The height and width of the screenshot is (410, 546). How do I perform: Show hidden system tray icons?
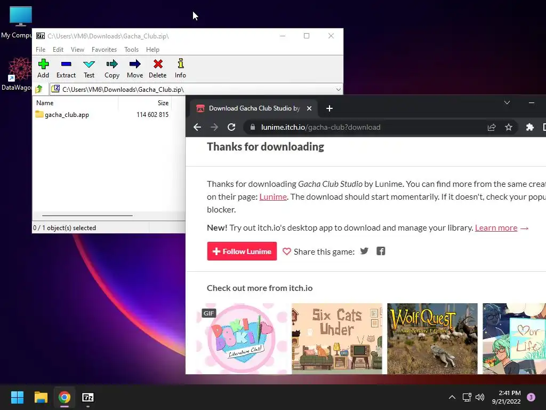[x=452, y=397]
